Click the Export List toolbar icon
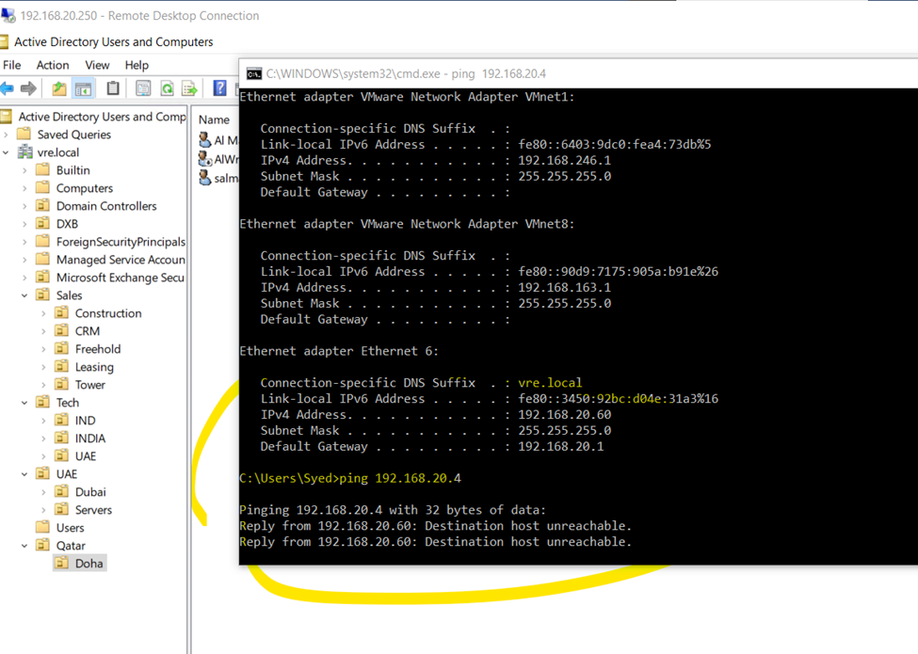Screen dimensions: 918x654 pos(189,88)
